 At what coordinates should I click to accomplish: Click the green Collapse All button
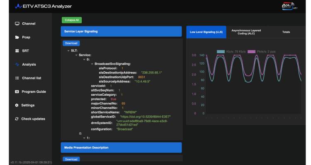(72, 20)
